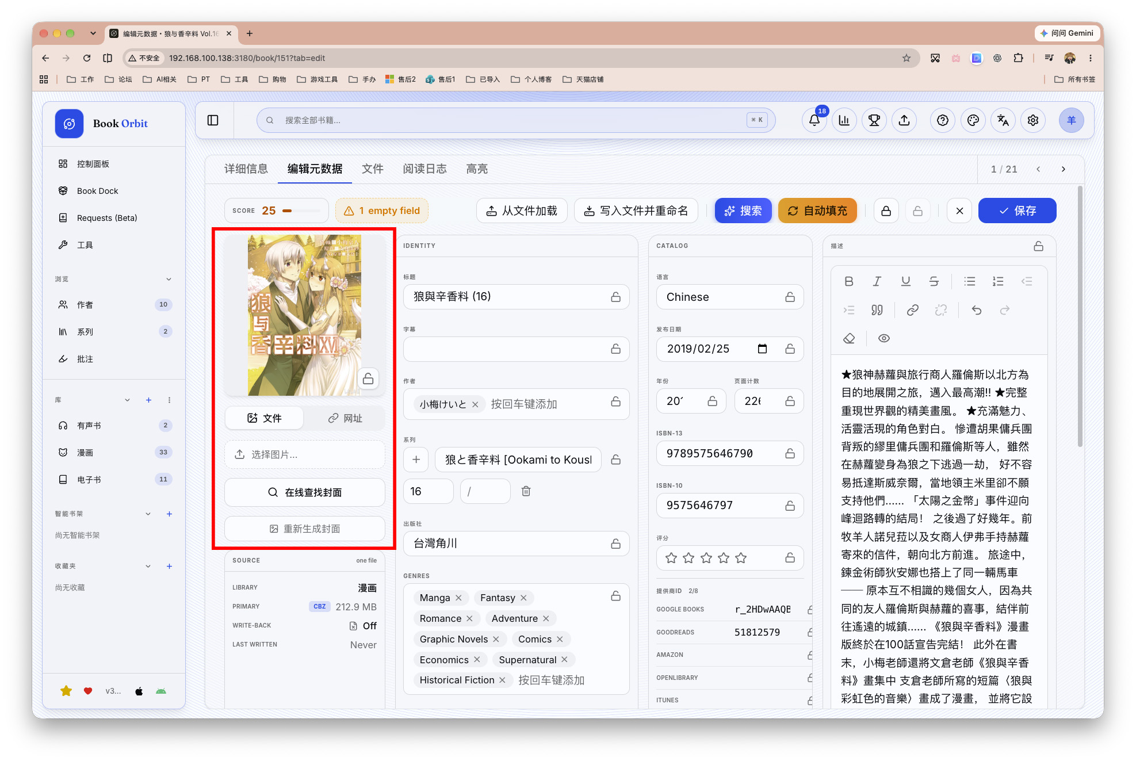1136x761 pixels.
Task: Apply strikethrough formatting in description editor
Action: [934, 281]
